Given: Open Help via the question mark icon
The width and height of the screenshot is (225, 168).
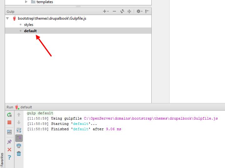Looking at the screenshot, I should pos(9,157).
